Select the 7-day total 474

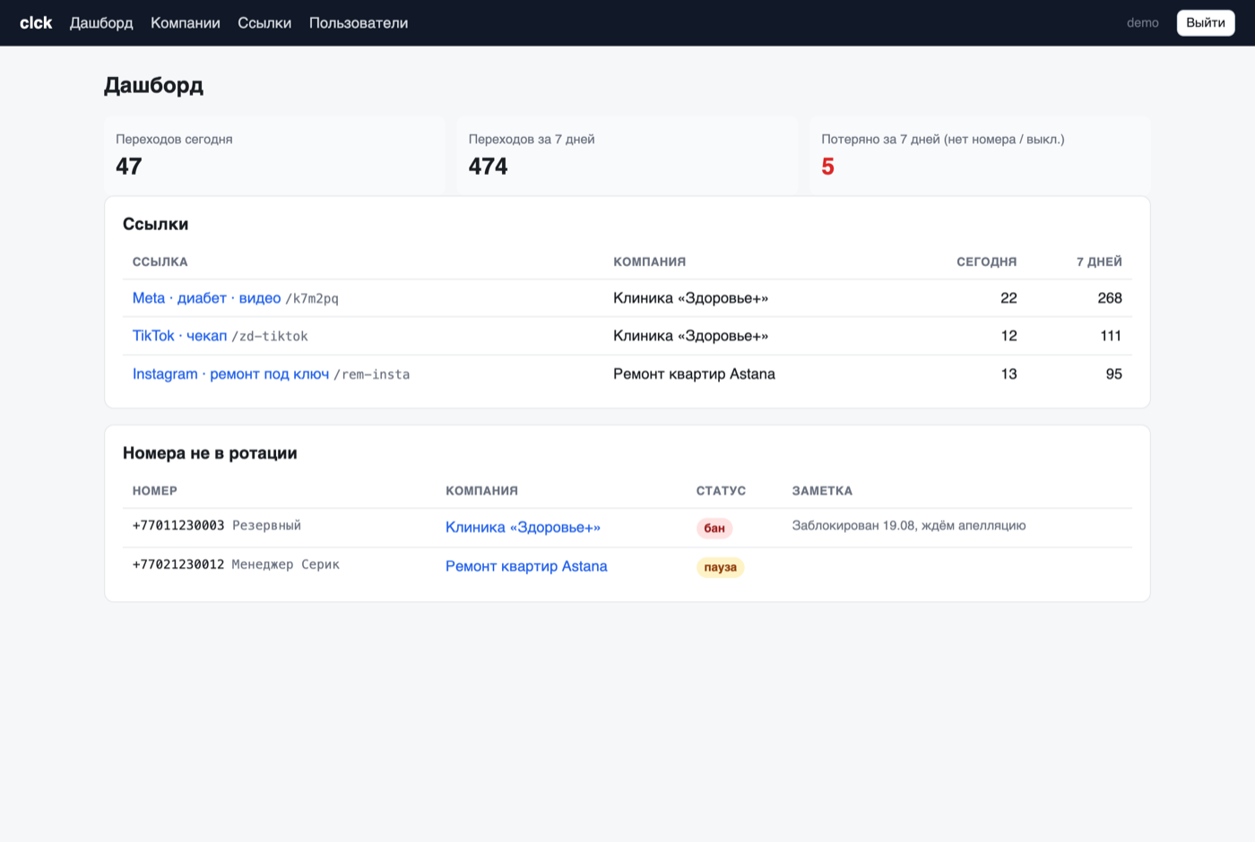[x=488, y=167]
